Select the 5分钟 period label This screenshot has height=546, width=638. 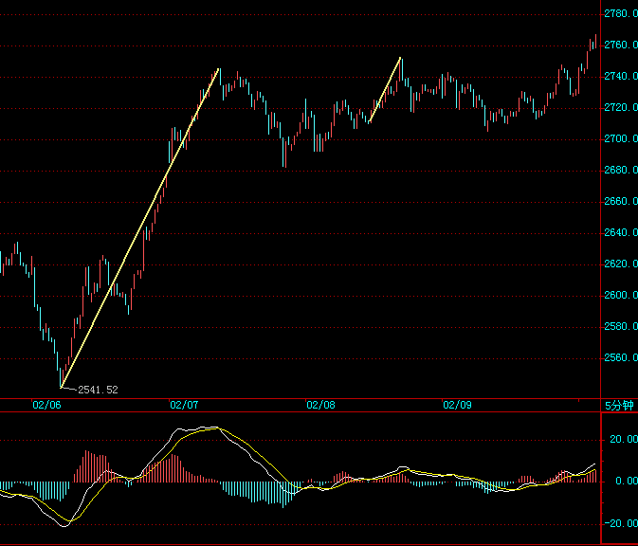(619, 406)
